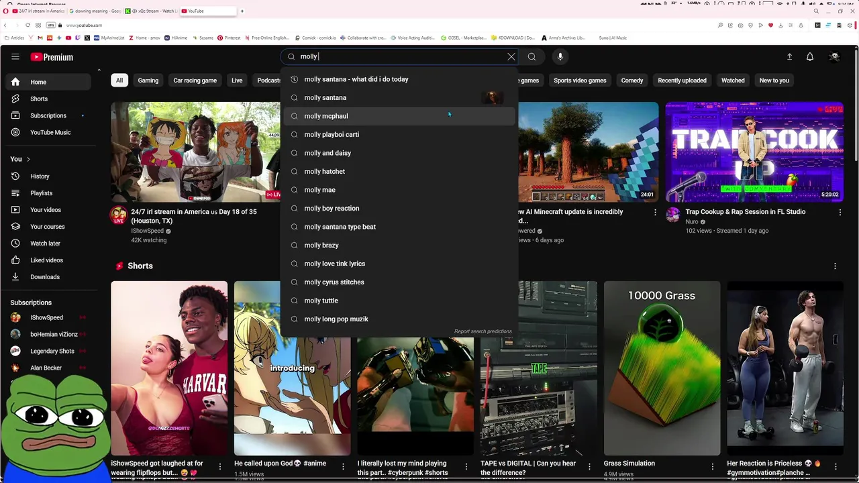Open YouTube Music in the sidebar

pyautogui.click(x=47, y=132)
